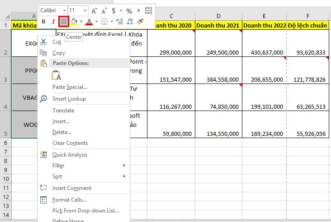Open the font size dropdown
This screenshot has width=331, height=222.
tap(85, 10)
